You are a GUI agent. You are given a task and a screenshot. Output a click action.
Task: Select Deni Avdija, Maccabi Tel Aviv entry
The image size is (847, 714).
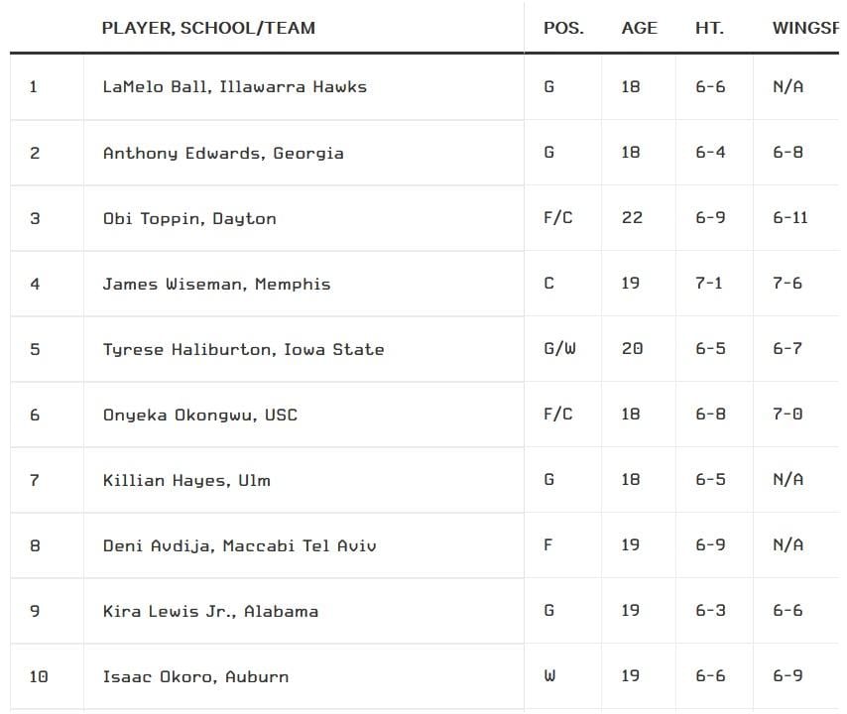pyautogui.click(x=239, y=545)
